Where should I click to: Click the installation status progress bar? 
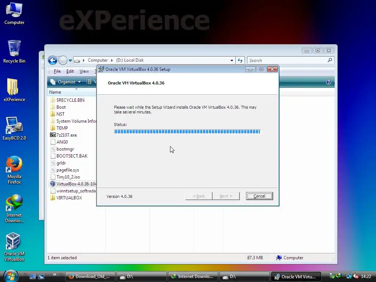pos(187,131)
